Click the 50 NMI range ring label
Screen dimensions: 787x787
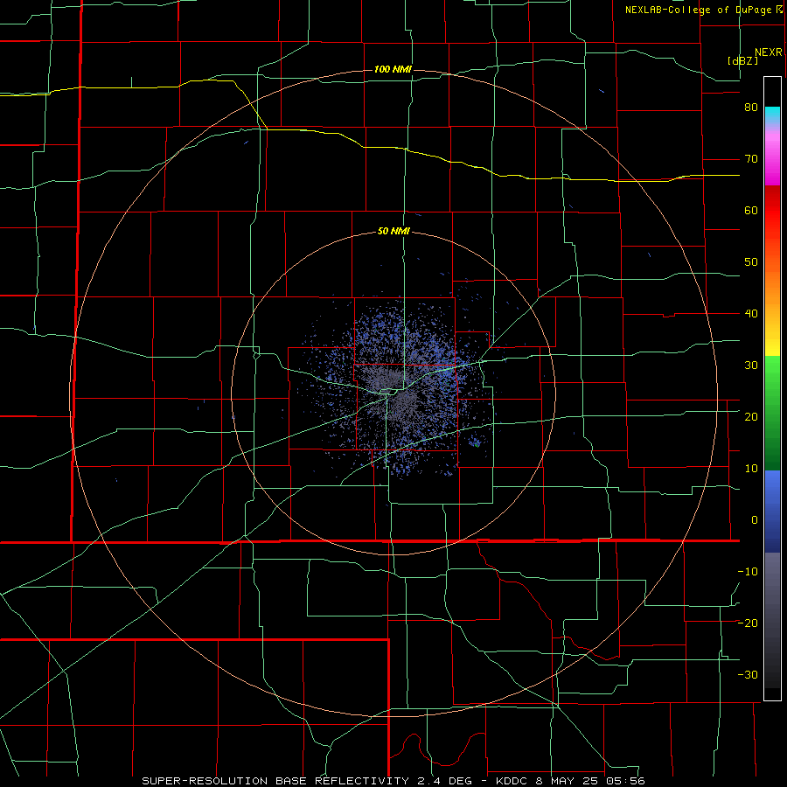(x=393, y=232)
